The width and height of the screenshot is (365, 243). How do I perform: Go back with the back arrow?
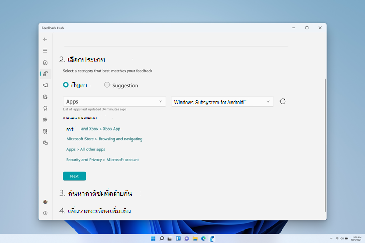click(x=45, y=39)
